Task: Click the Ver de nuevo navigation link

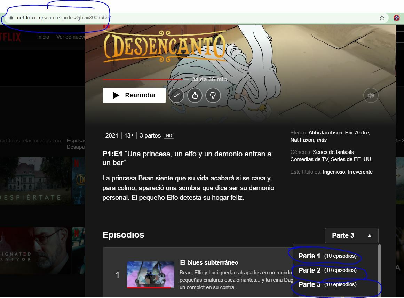Action: [x=71, y=37]
